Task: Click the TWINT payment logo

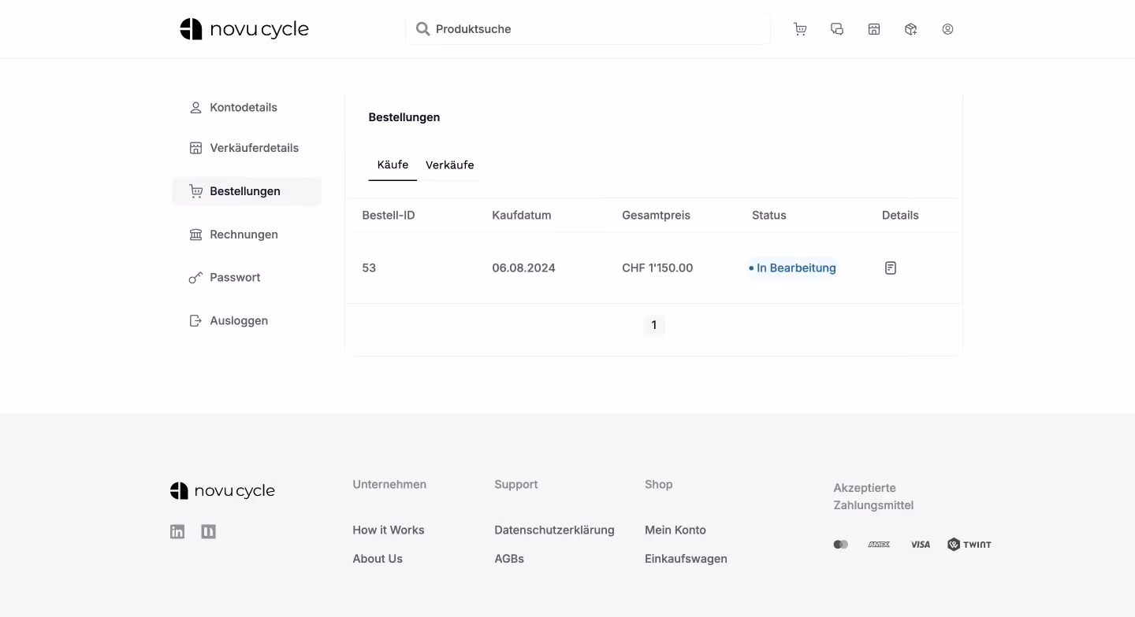Action: pos(969,545)
